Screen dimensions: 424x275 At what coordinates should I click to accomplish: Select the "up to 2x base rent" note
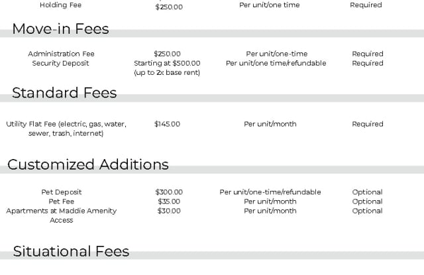167,72
